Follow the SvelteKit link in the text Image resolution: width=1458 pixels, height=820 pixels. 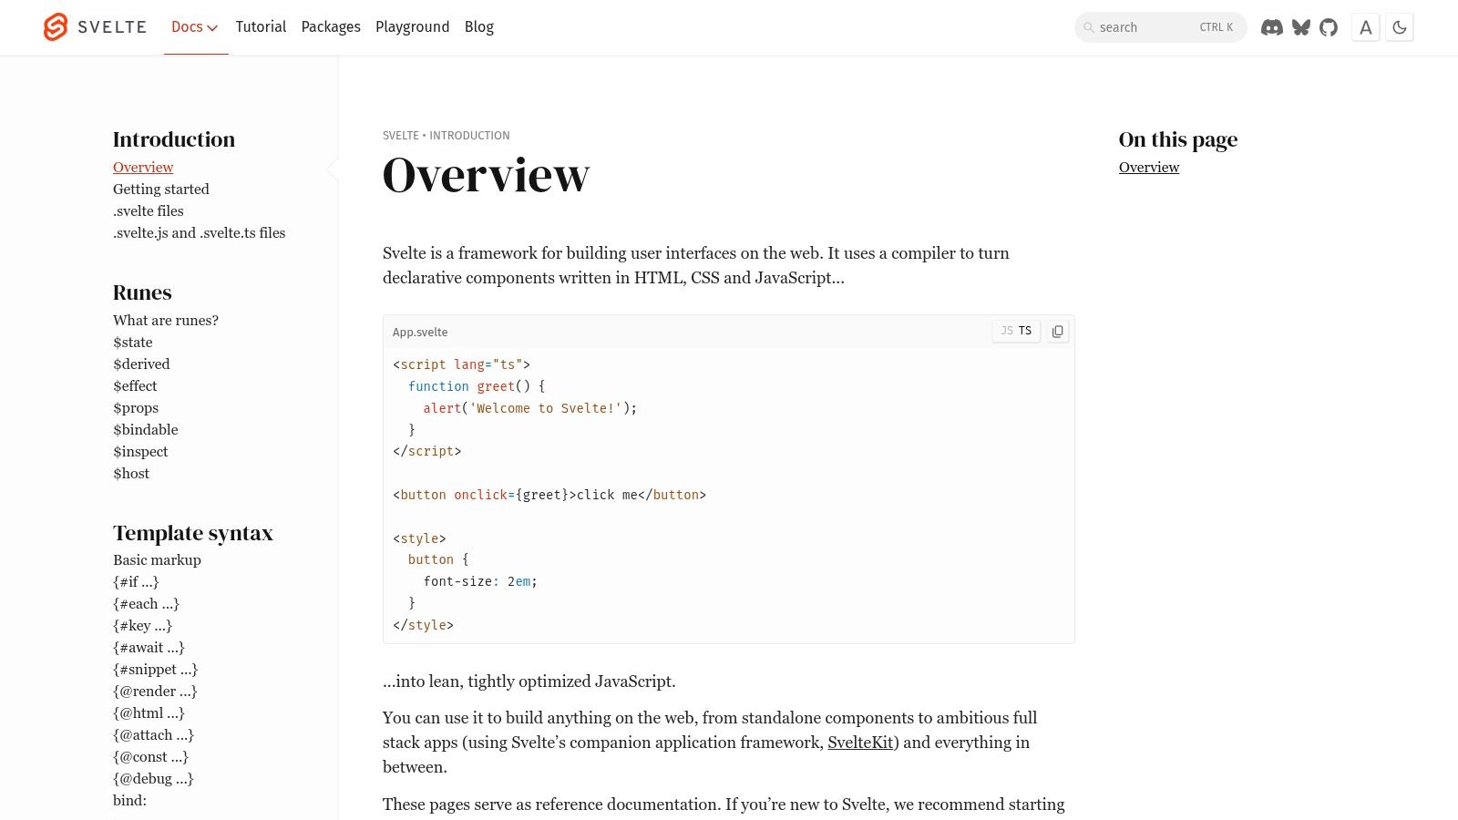pyautogui.click(x=859, y=743)
